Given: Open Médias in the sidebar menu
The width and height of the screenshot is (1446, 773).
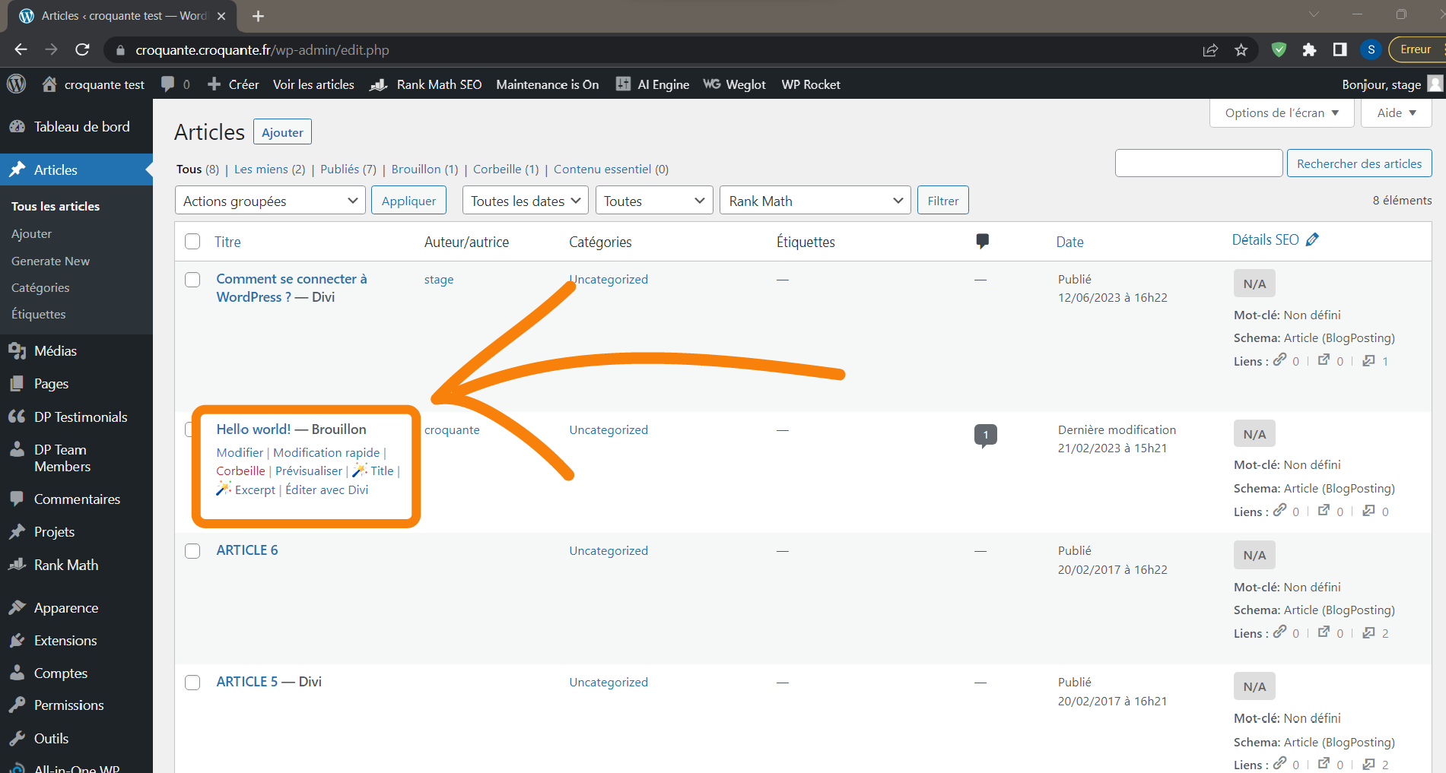Looking at the screenshot, I should tap(55, 351).
